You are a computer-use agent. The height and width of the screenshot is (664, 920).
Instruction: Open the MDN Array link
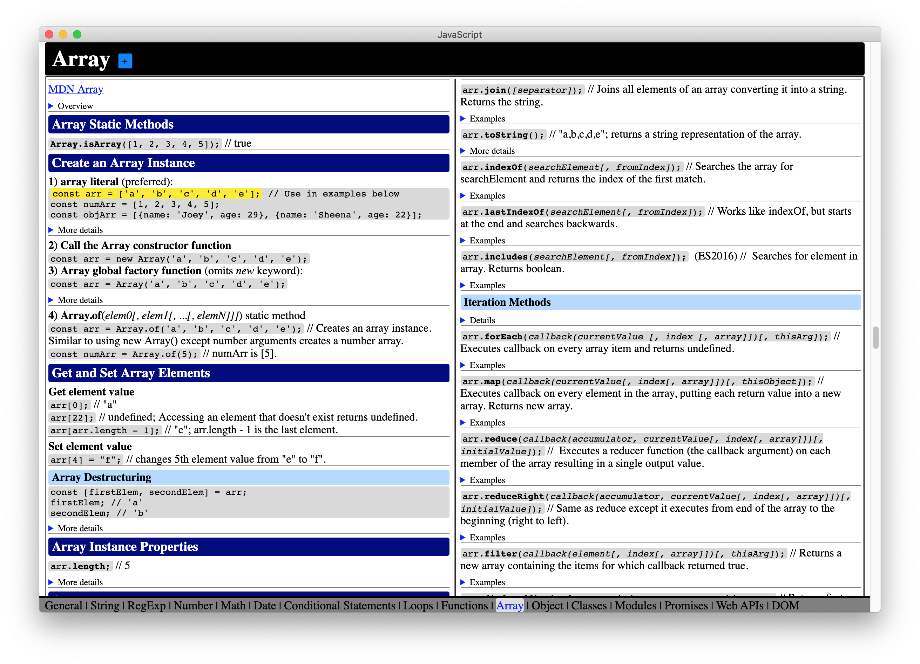tap(76, 89)
